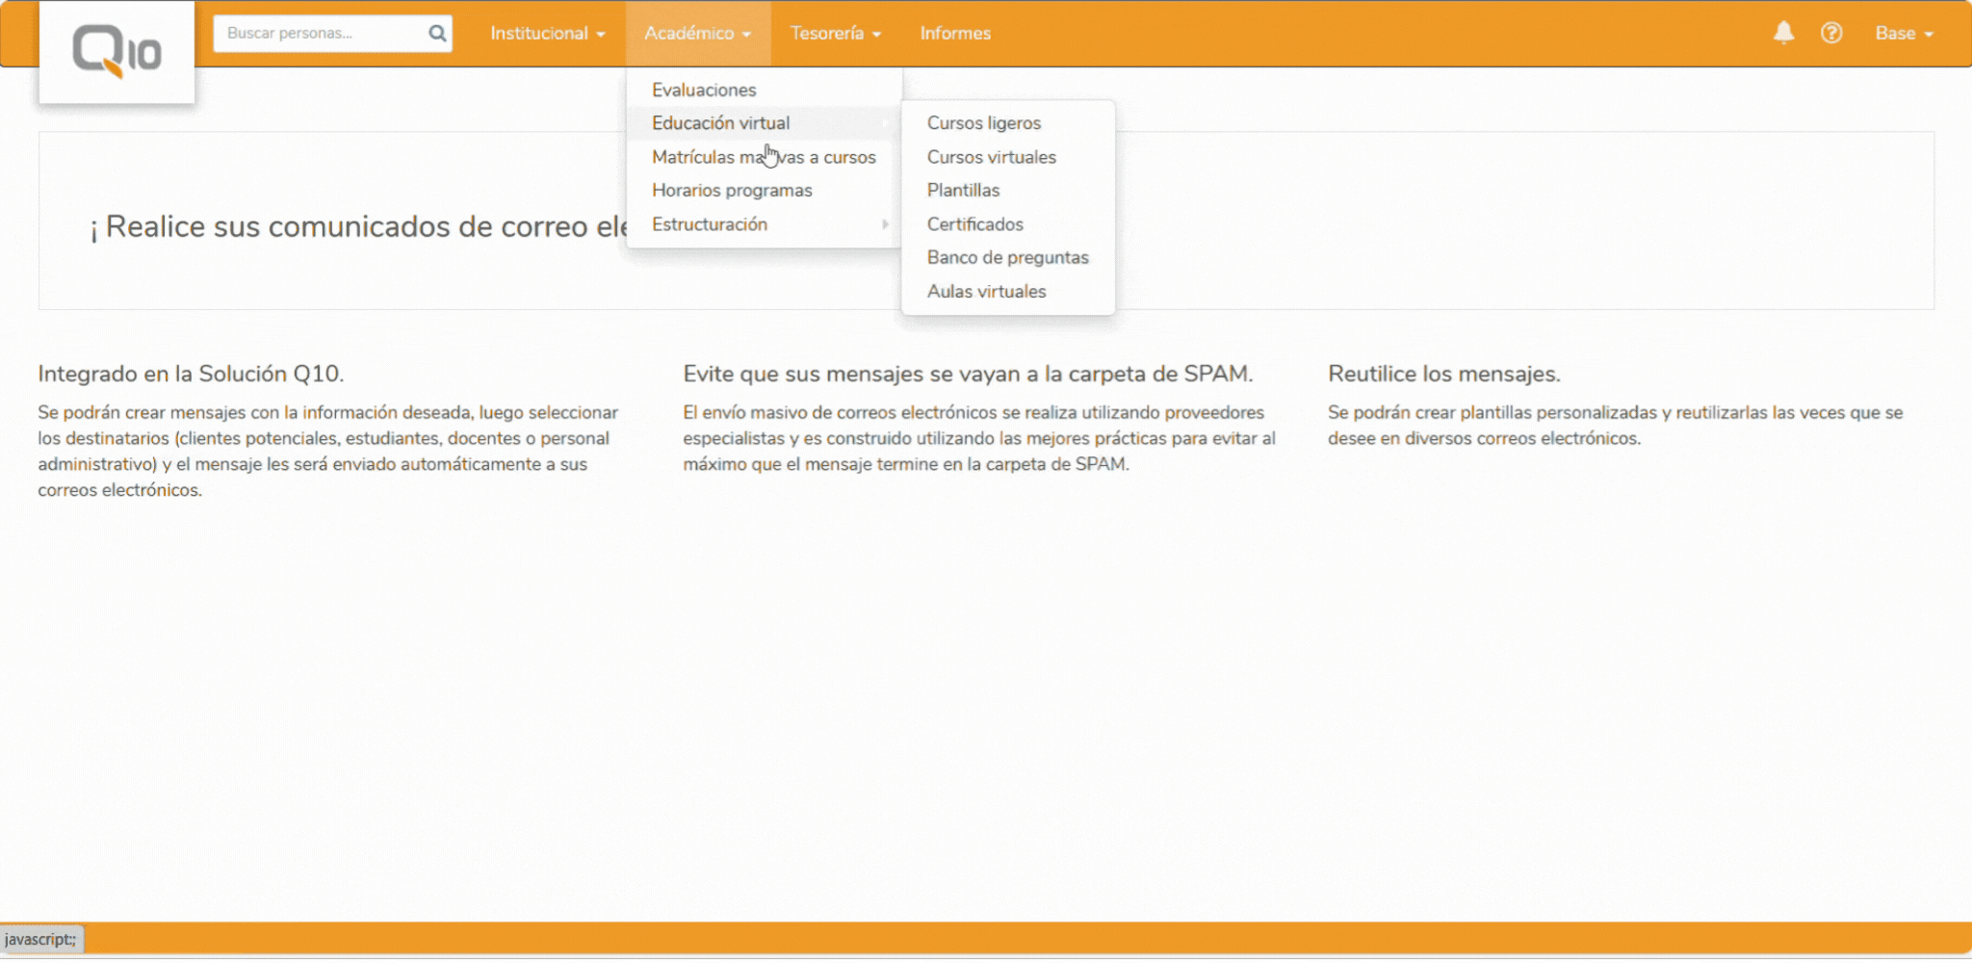Open the Base user dropdown
1972x963 pixels.
point(1903,34)
